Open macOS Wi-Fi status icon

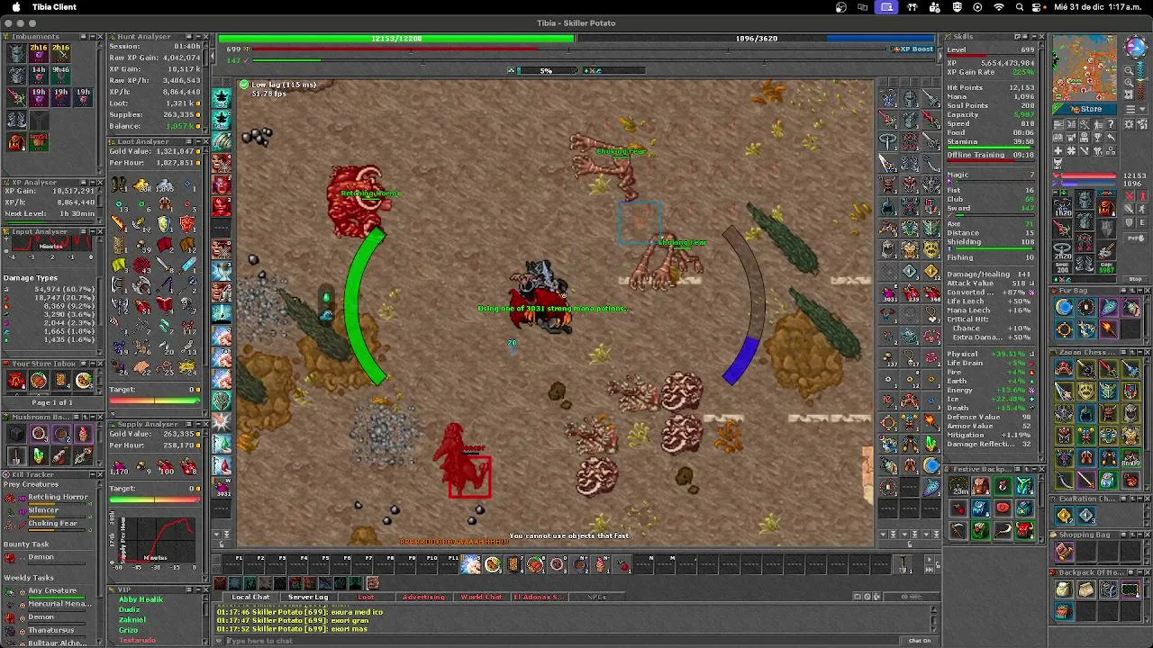pos(998,7)
